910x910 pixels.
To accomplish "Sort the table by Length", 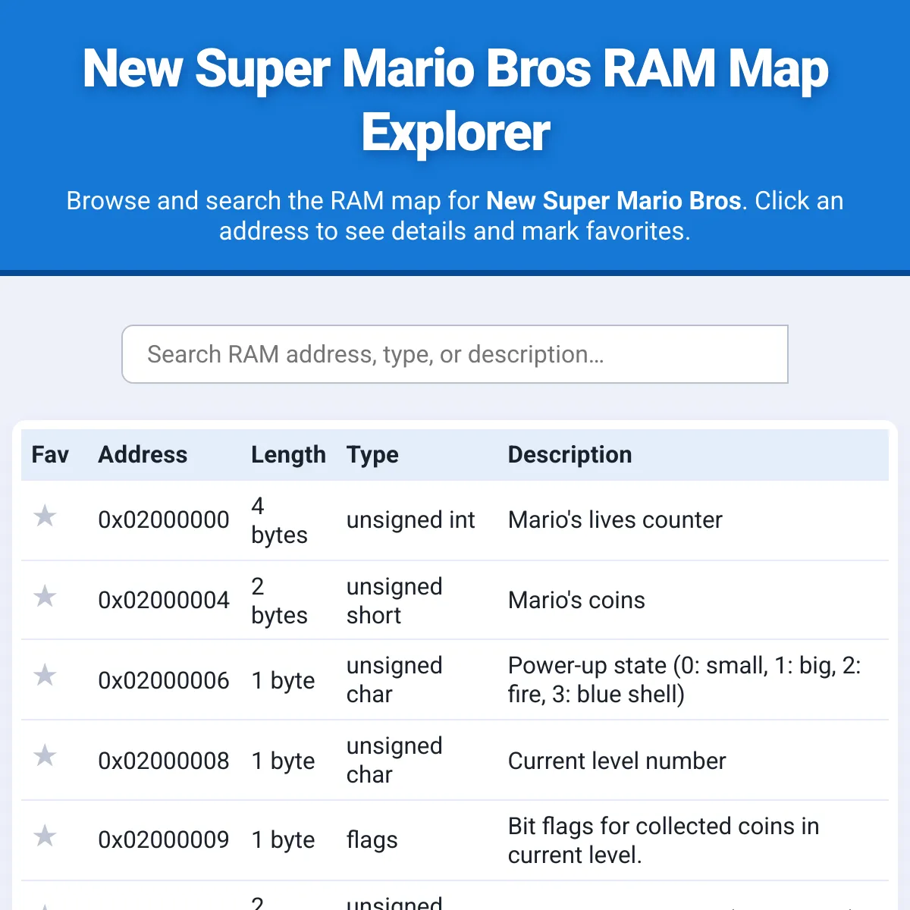I will click(x=288, y=455).
